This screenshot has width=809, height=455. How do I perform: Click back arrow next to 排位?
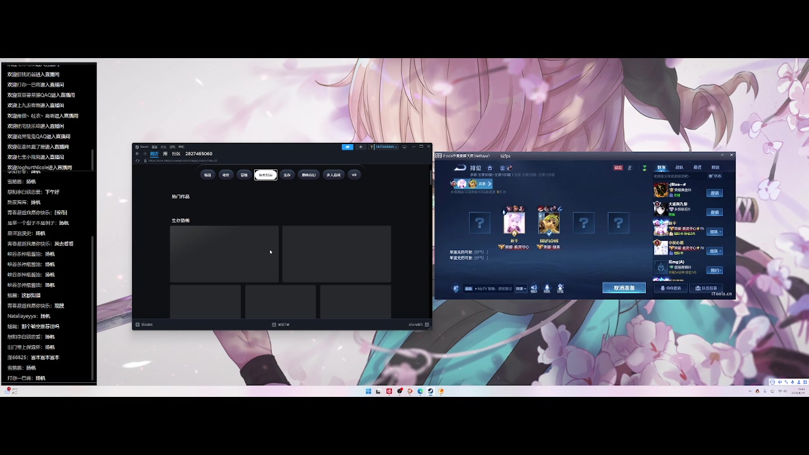pos(460,168)
